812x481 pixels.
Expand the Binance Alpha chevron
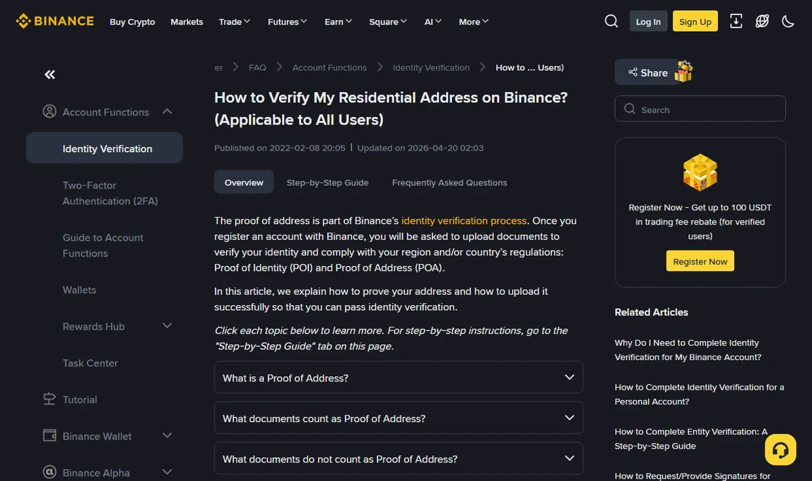(x=168, y=472)
